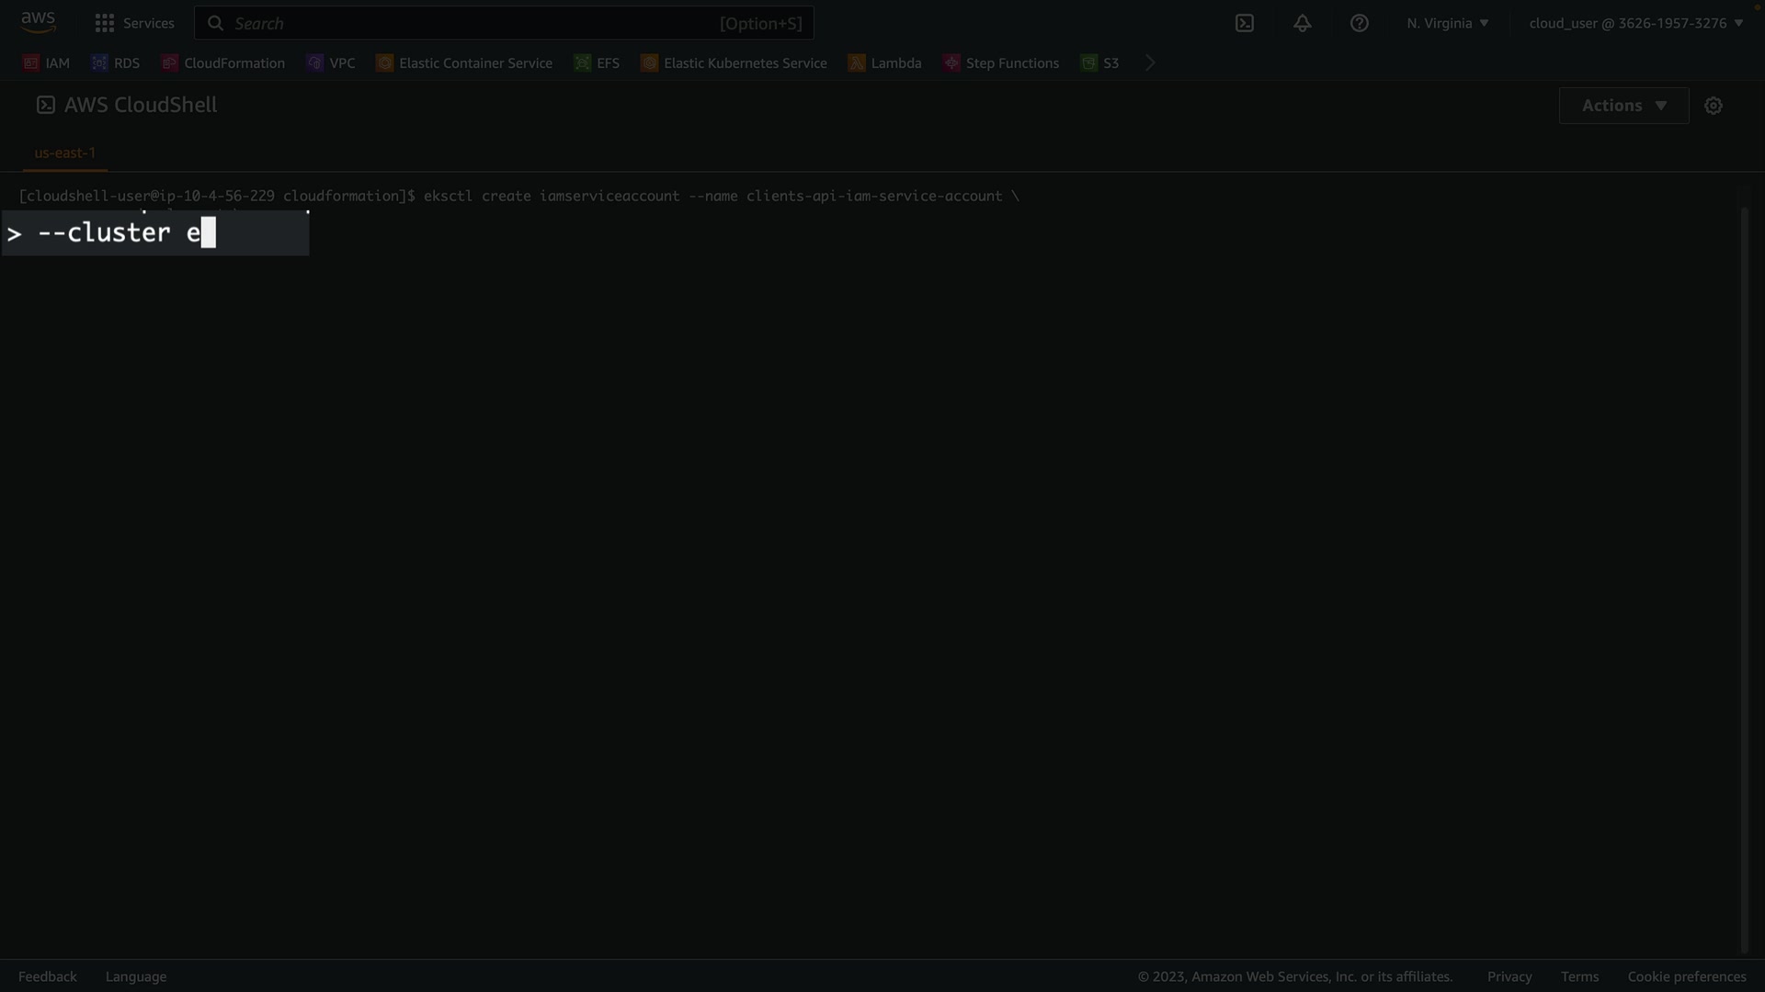
Task: Click the Feedback link
Action: [47, 976]
